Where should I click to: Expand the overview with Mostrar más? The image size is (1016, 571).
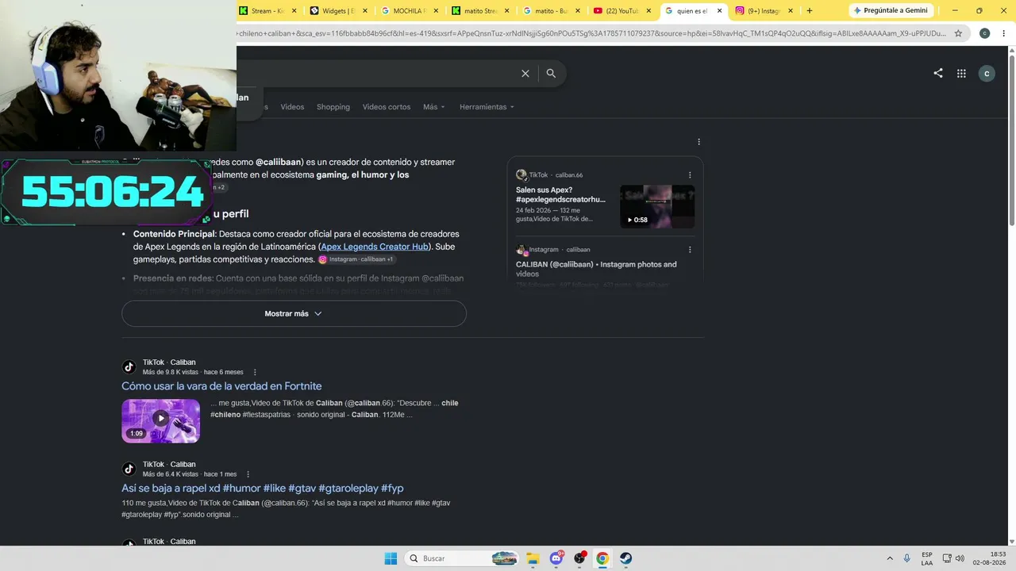294,313
